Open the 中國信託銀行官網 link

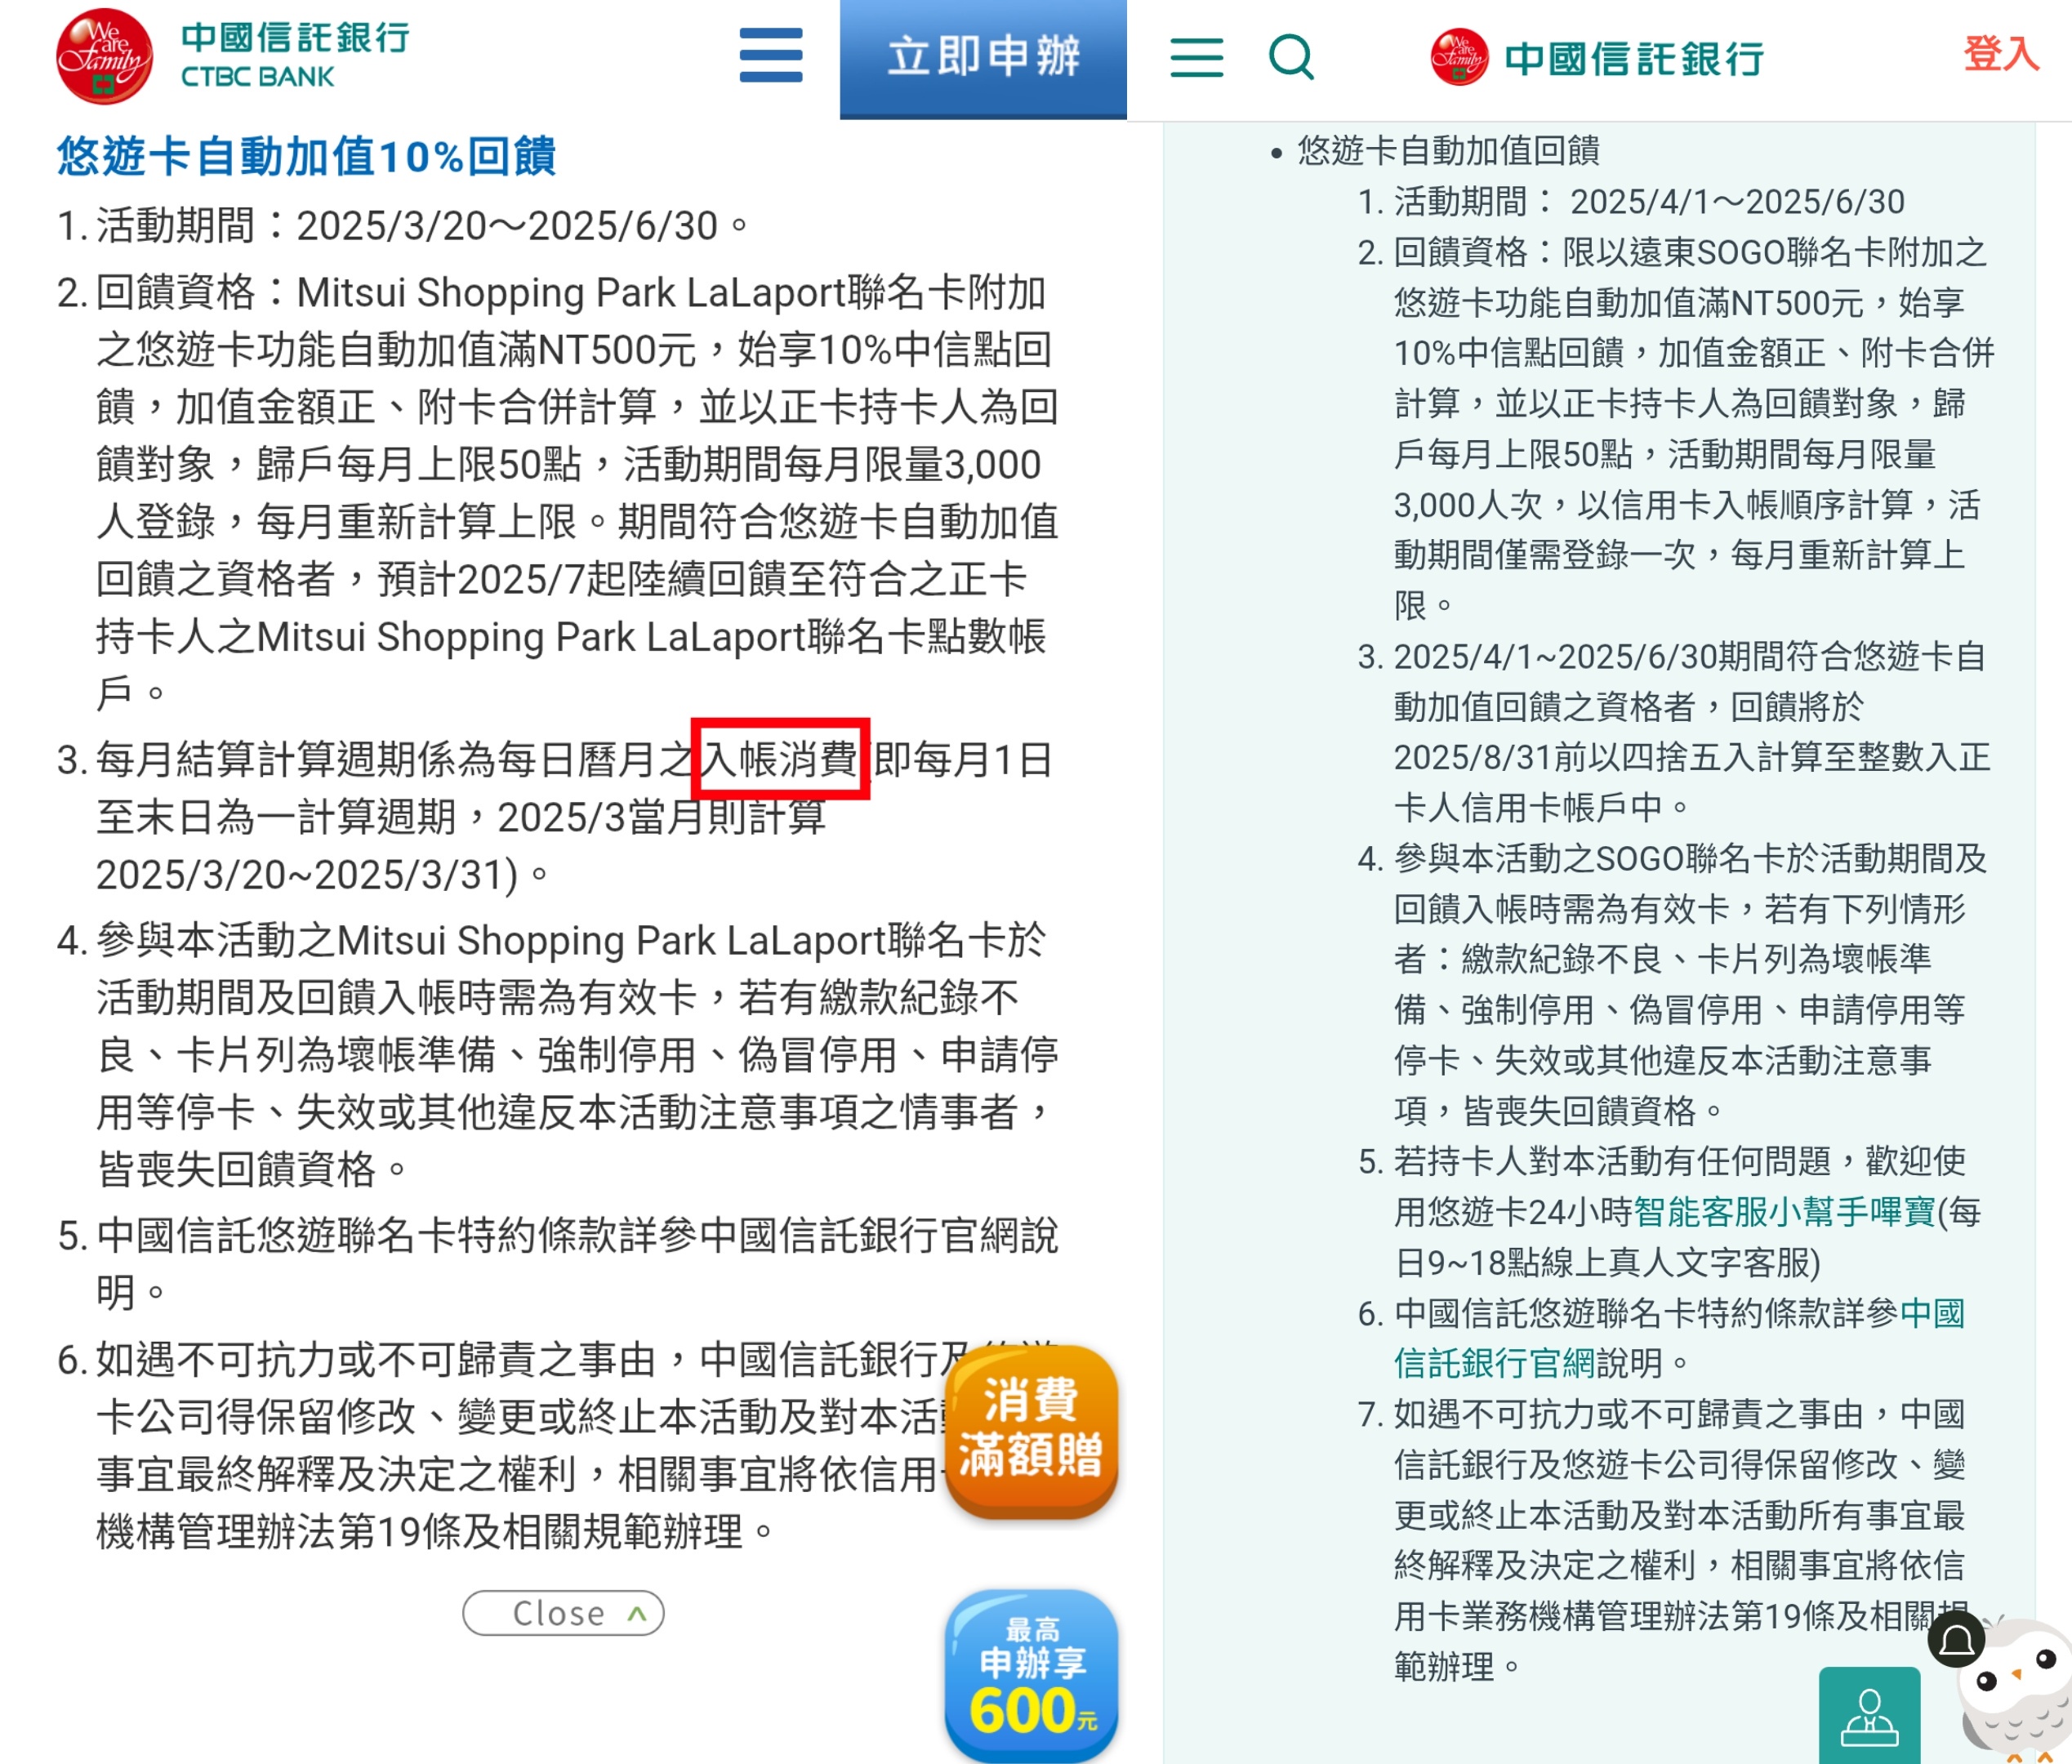[1680, 1338]
